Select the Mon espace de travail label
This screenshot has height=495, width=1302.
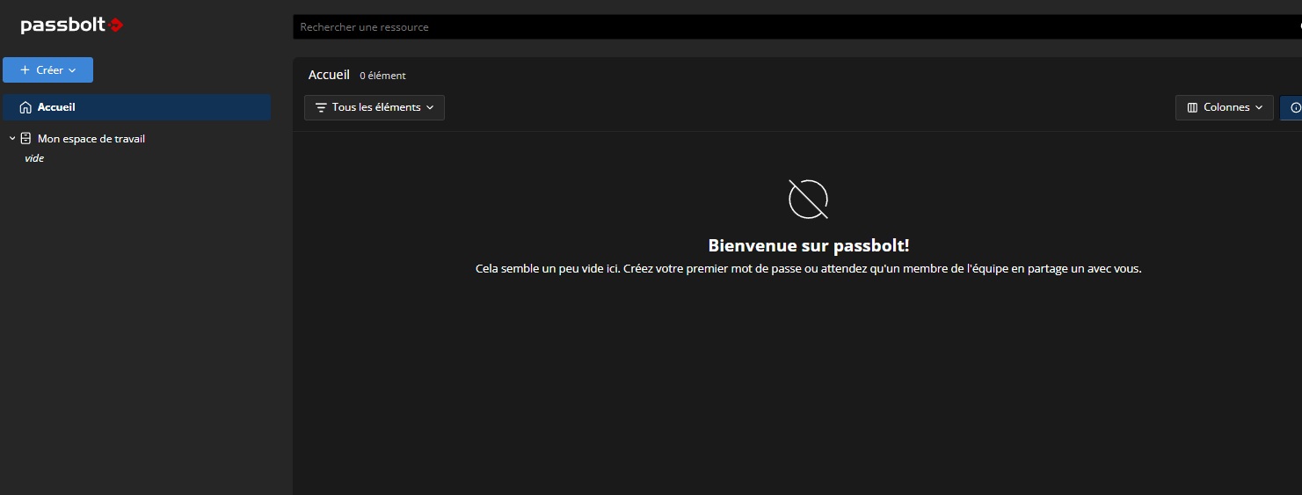[x=91, y=139]
